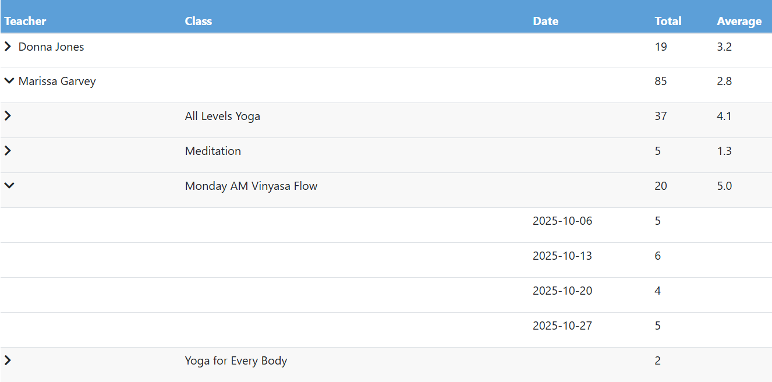Expand the Meditation class row
This screenshot has height=382, width=772.
pos(8,151)
